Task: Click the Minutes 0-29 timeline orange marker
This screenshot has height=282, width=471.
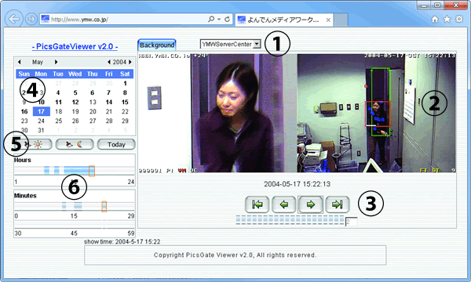Action: [x=104, y=207]
